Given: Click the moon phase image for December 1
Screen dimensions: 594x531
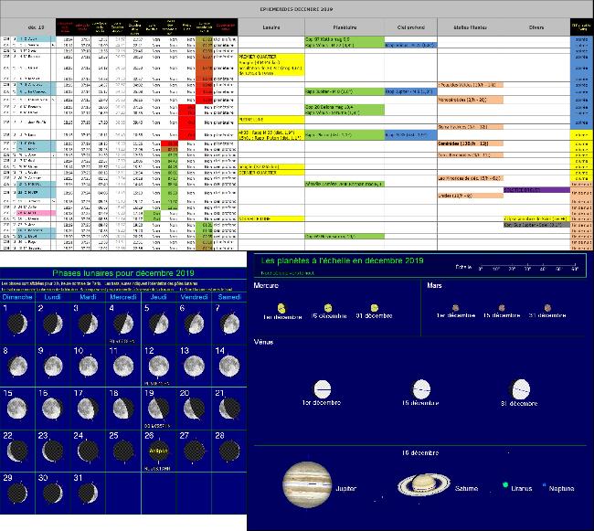Looking at the screenshot, I should (x=17, y=324).
